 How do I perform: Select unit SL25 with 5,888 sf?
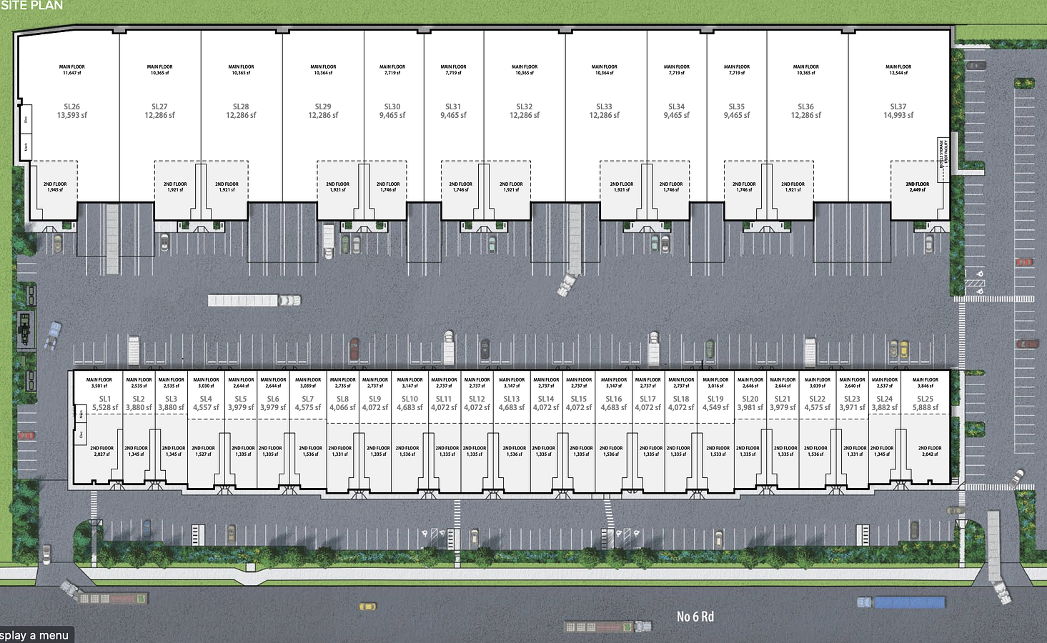[x=925, y=404]
